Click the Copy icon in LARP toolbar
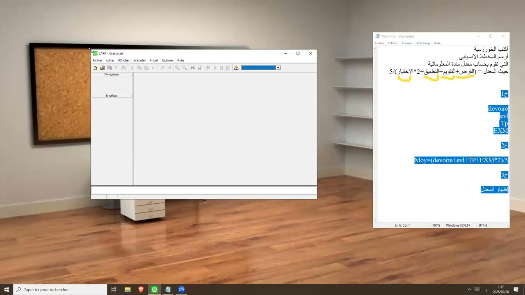 click(139, 68)
